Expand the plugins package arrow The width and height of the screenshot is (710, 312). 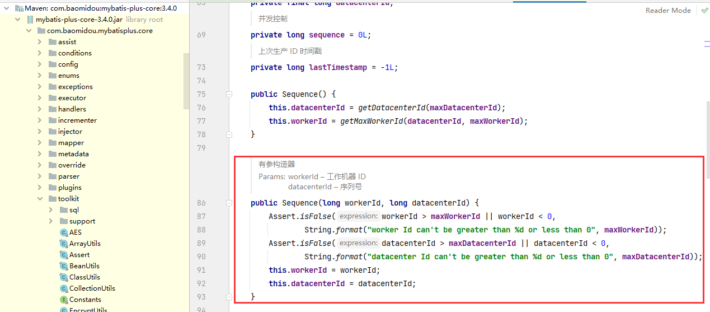coord(40,188)
